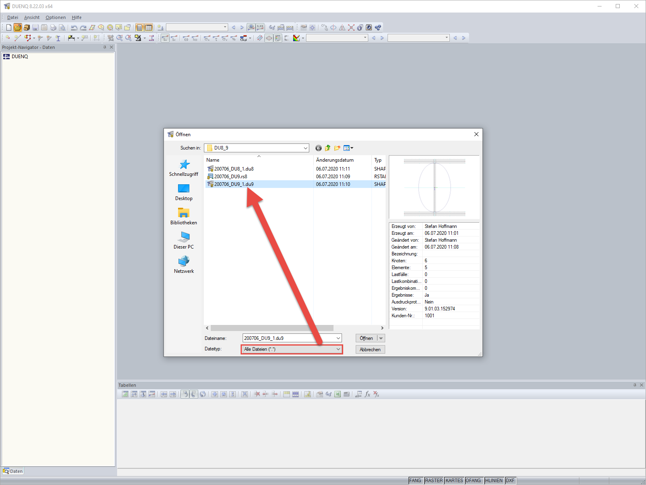The height and width of the screenshot is (485, 646).
Task: Expand the first toolbar combo box in top row
Action: pos(225,27)
